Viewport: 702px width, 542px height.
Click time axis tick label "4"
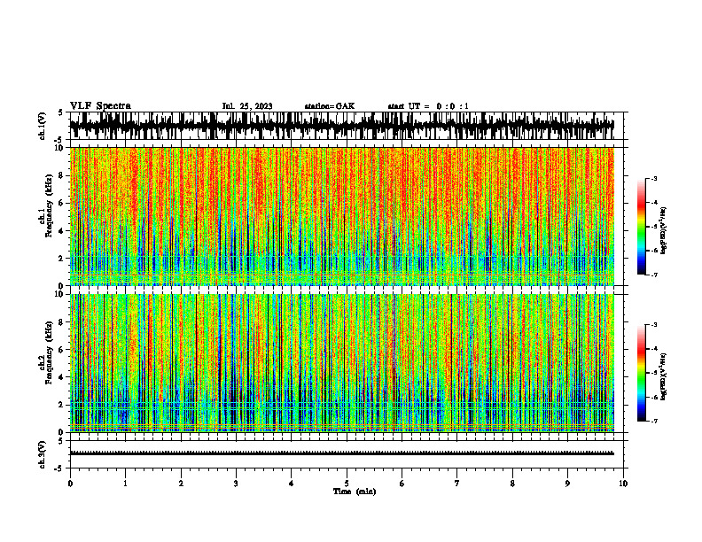tap(292, 484)
